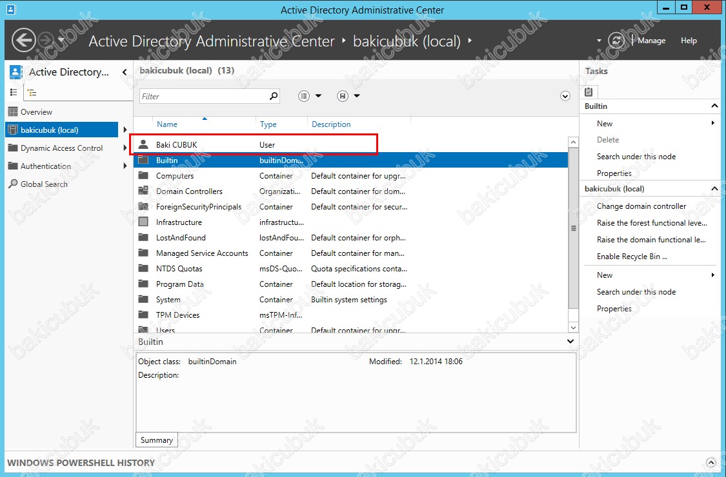The height and width of the screenshot is (477, 726).
Task: Select bakicubuk (local) navigation node
Action: click(x=61, y=130)
